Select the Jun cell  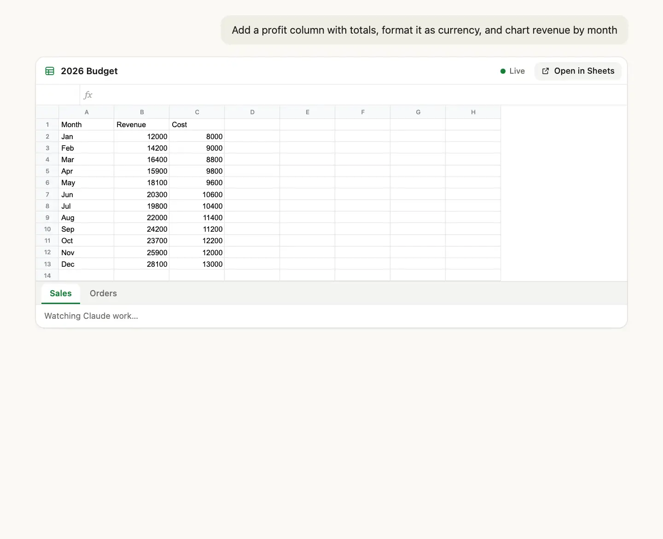click(x=87, y=194)
